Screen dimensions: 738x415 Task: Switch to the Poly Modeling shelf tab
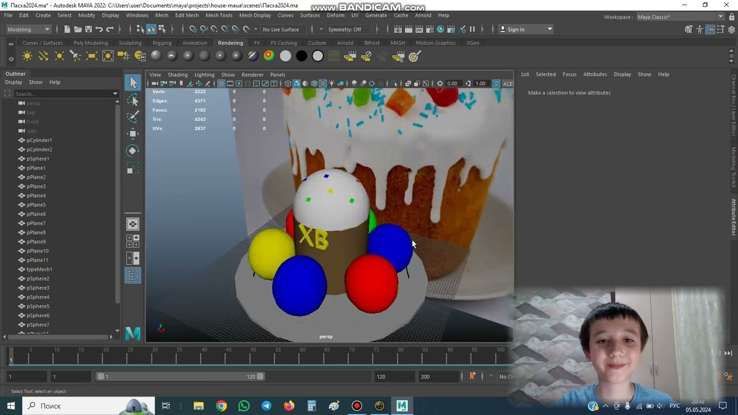[91, 43]
